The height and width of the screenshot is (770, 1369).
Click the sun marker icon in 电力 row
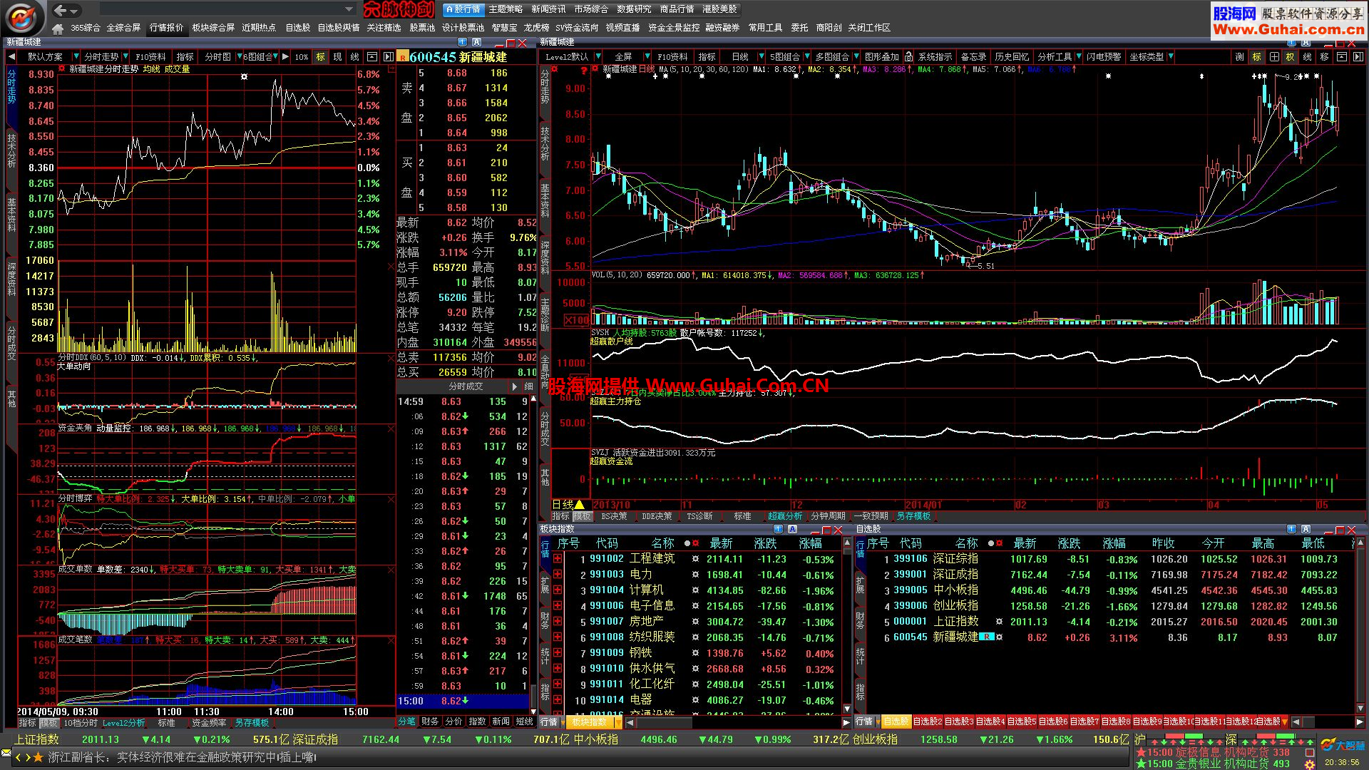(695, 575)
